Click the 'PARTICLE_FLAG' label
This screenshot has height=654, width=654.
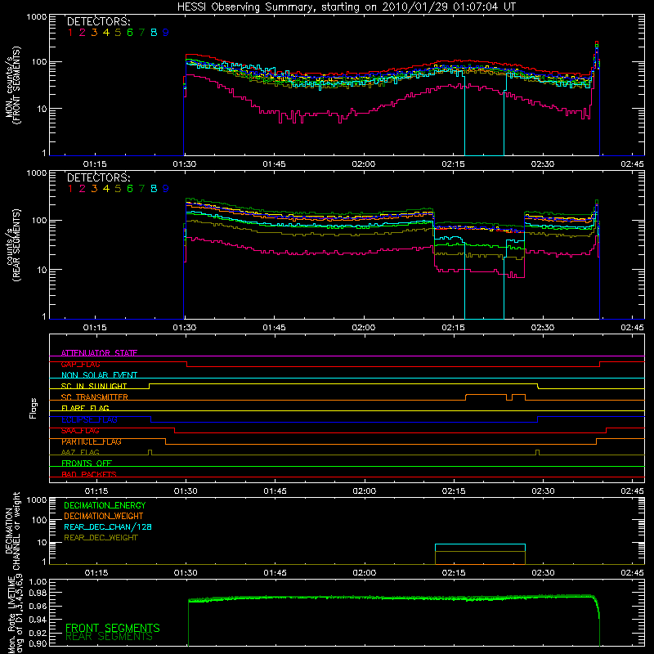(x=92, y=441)
